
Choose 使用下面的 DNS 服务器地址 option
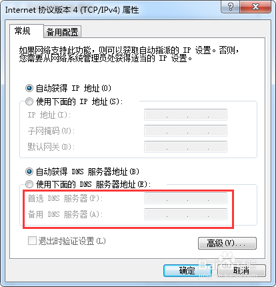(x=29, y=184)
